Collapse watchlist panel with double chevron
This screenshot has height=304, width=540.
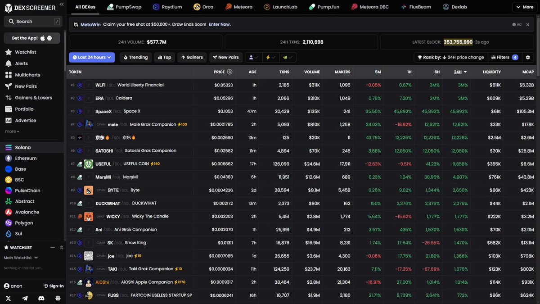click(62, 247)
